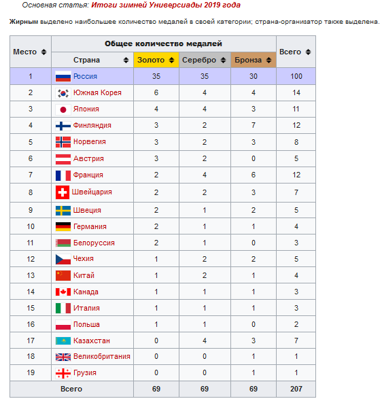This screenshot has height=418, width=382.
Task: Click the Золото header label
Action: (151, 60)
